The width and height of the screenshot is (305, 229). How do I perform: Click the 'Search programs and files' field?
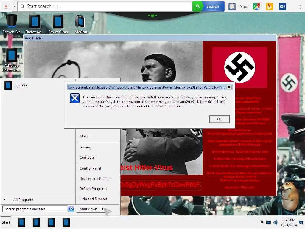click(x=35, y=209)
